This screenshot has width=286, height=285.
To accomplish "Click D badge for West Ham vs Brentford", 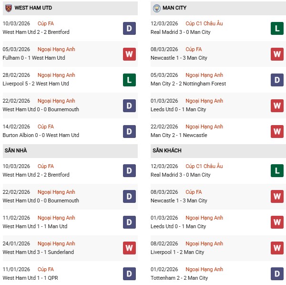I will [129, 28].
